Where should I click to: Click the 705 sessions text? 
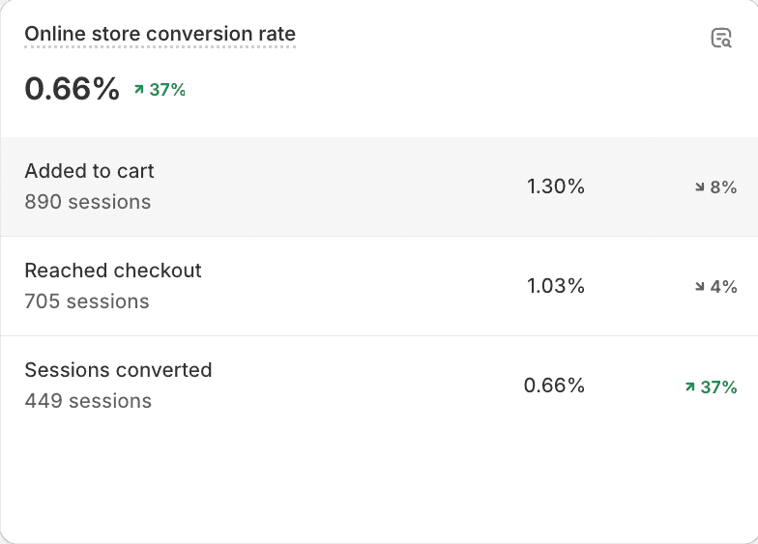tap(87, 301)
